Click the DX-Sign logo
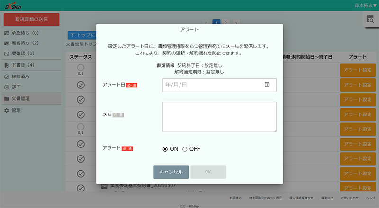379x208 pixels. 13,6
